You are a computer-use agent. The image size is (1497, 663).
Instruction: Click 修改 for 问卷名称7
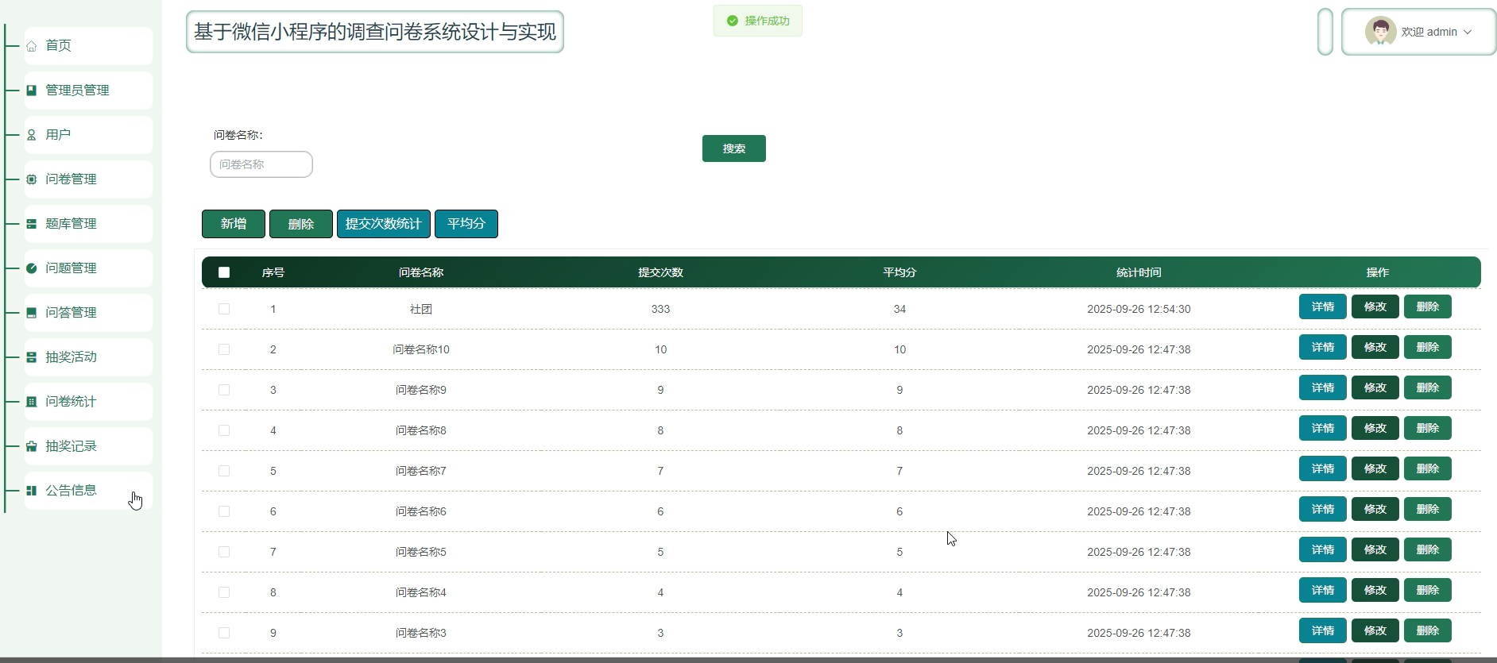click(1375, 468)
